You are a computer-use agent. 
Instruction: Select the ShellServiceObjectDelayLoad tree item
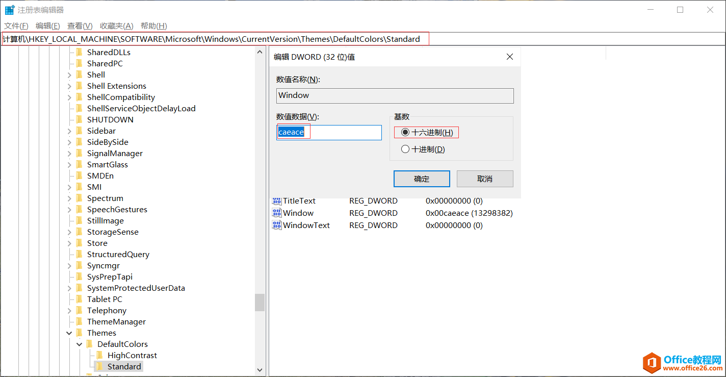[x=141, y=108]
